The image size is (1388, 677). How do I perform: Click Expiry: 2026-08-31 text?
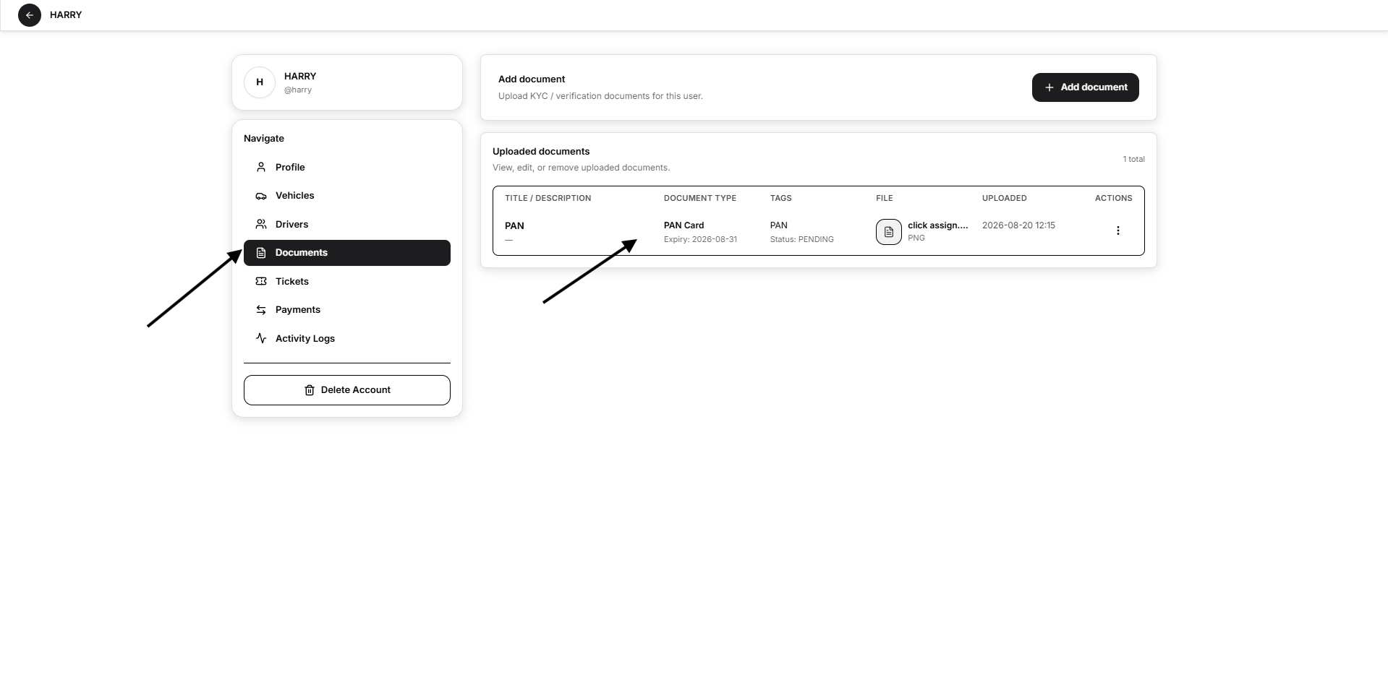tap(700, 239)
